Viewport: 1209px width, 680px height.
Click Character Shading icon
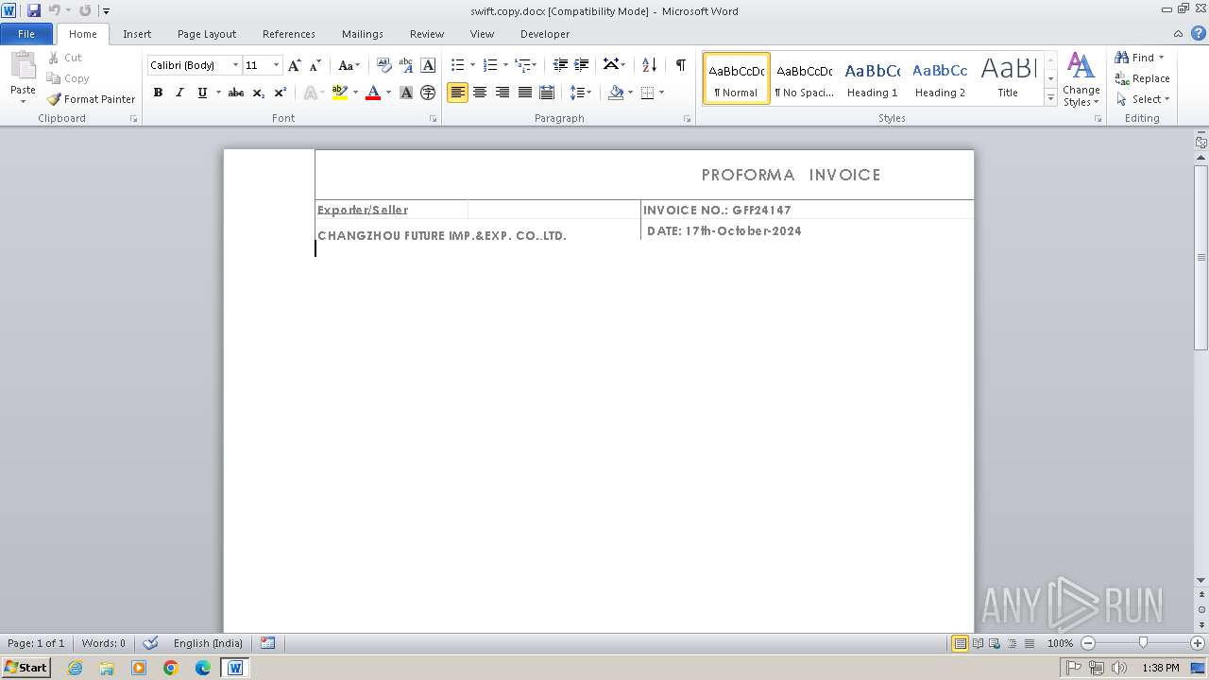[406, 93]
